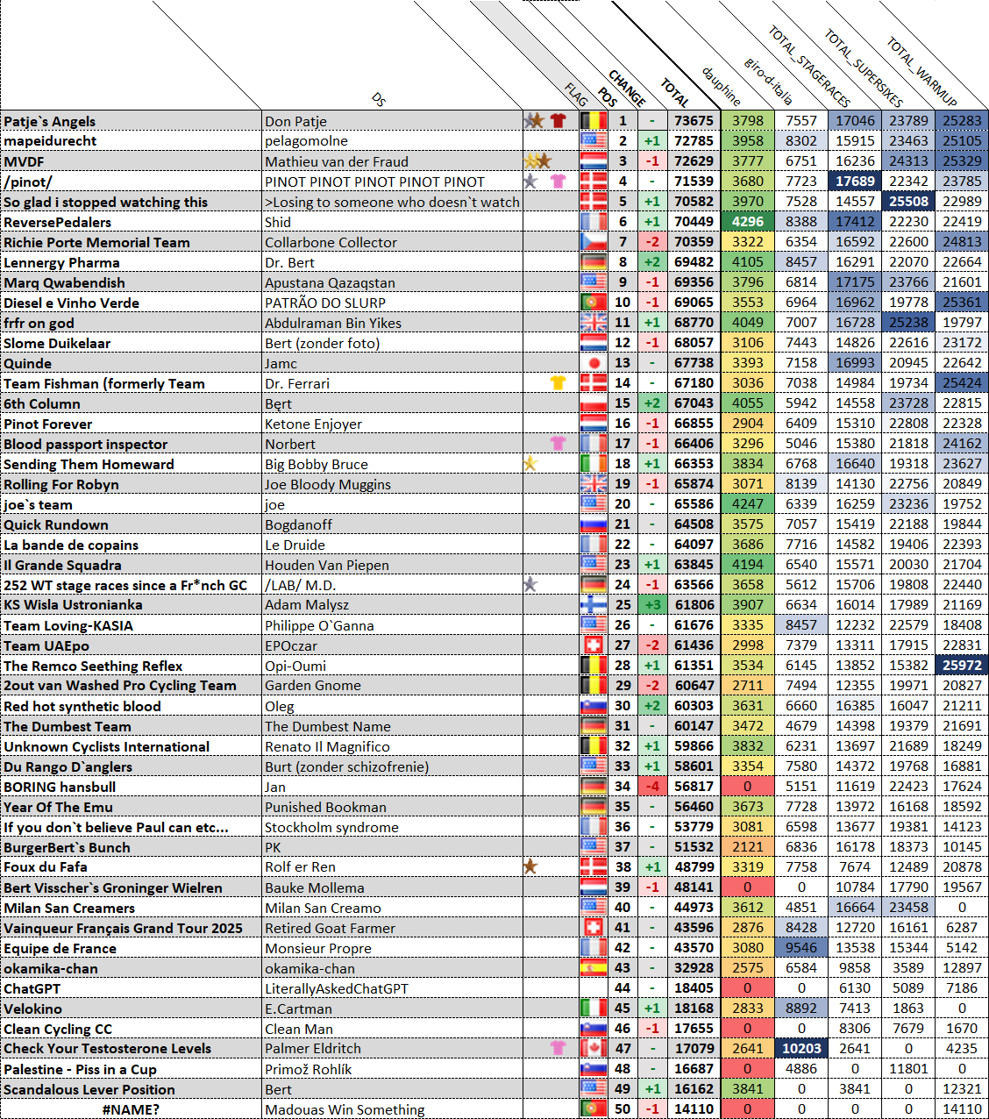Select the giro-d-italia cell showing 9546
Viewport: 989px width, 1119px height.
(x=801, y=947)
